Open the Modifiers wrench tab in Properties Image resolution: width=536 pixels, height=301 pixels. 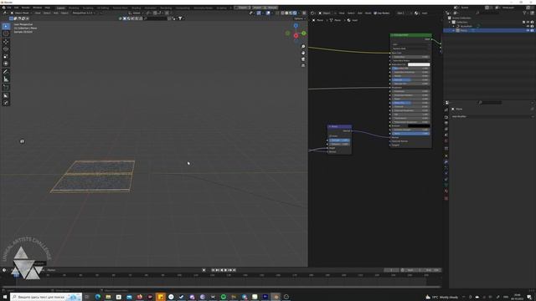(446, 161)
